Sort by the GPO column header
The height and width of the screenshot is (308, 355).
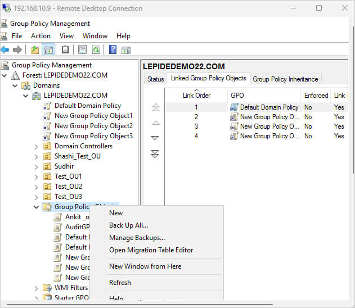click(x=264, y=96)
